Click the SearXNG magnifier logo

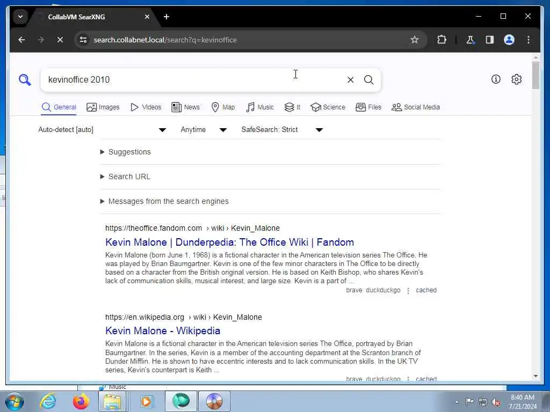[x=25, y=80]
